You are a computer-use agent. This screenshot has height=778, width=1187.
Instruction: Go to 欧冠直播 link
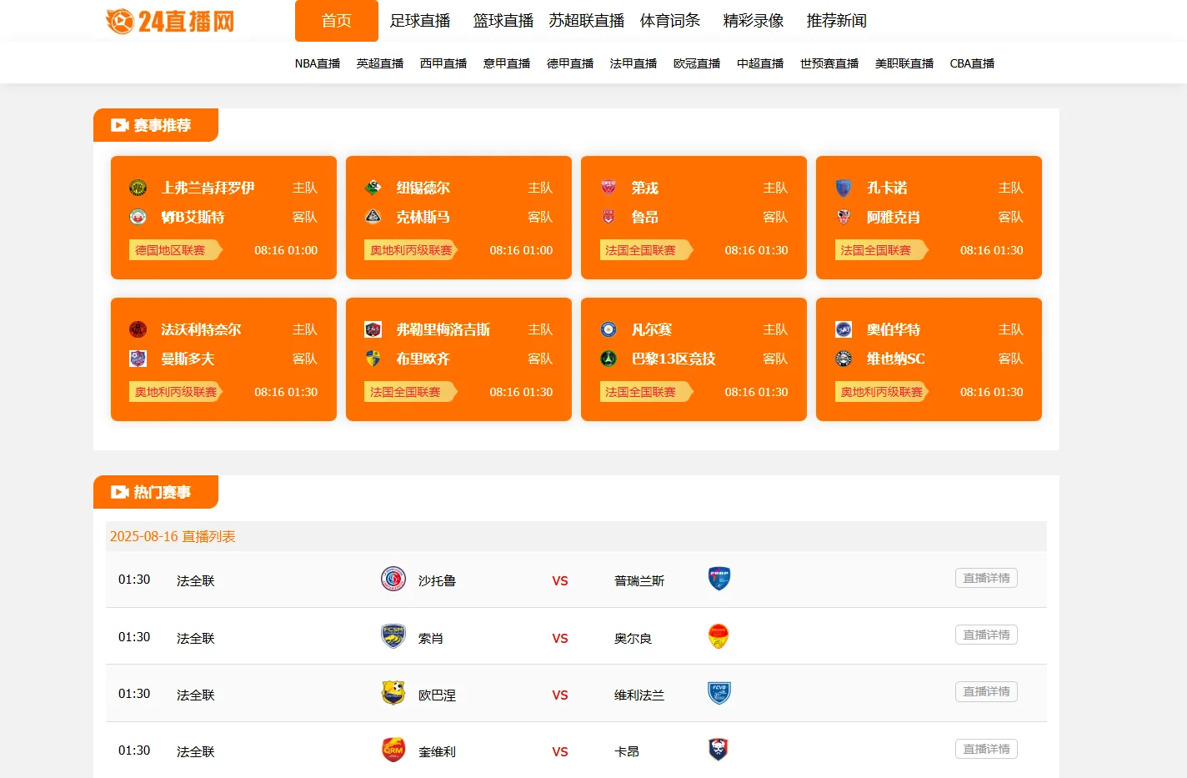coord(697,63)
